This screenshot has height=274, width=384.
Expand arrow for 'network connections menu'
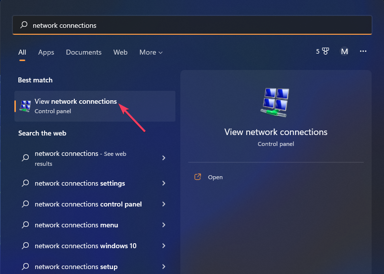pos(164,225)
